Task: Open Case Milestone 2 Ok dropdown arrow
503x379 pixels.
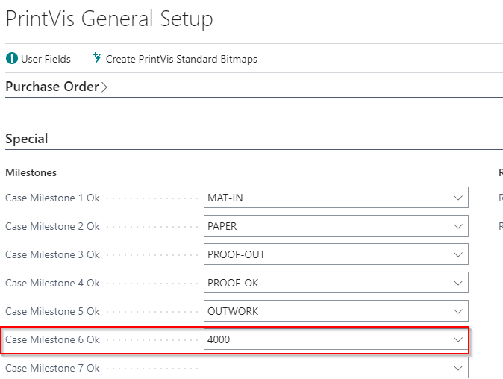Action: pos(458,226)
